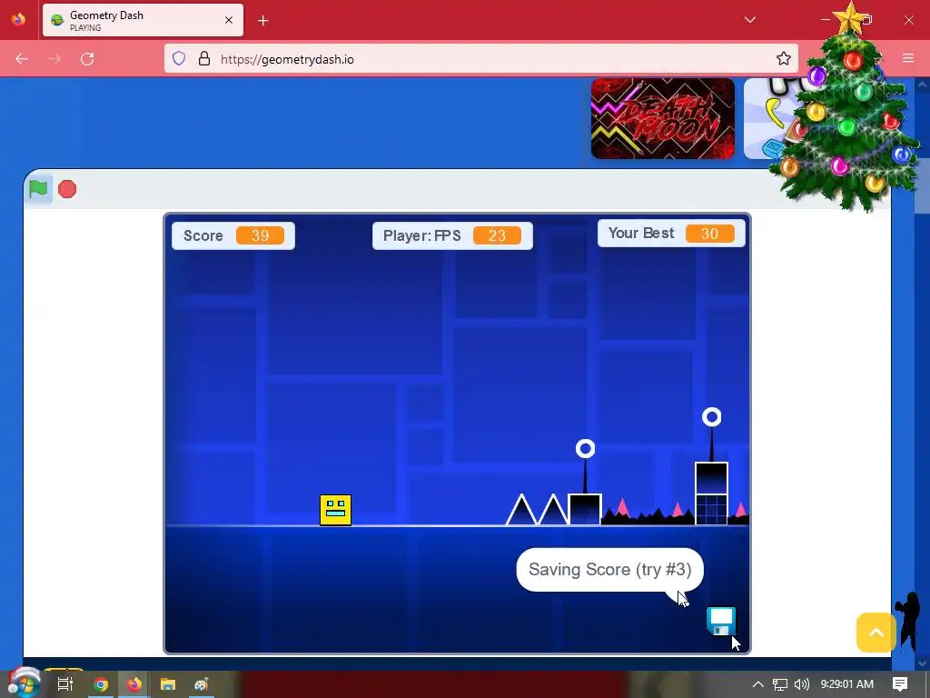Click the green flag start icon
The height and width of the screenshot is (698, 930).
point(38,189)
